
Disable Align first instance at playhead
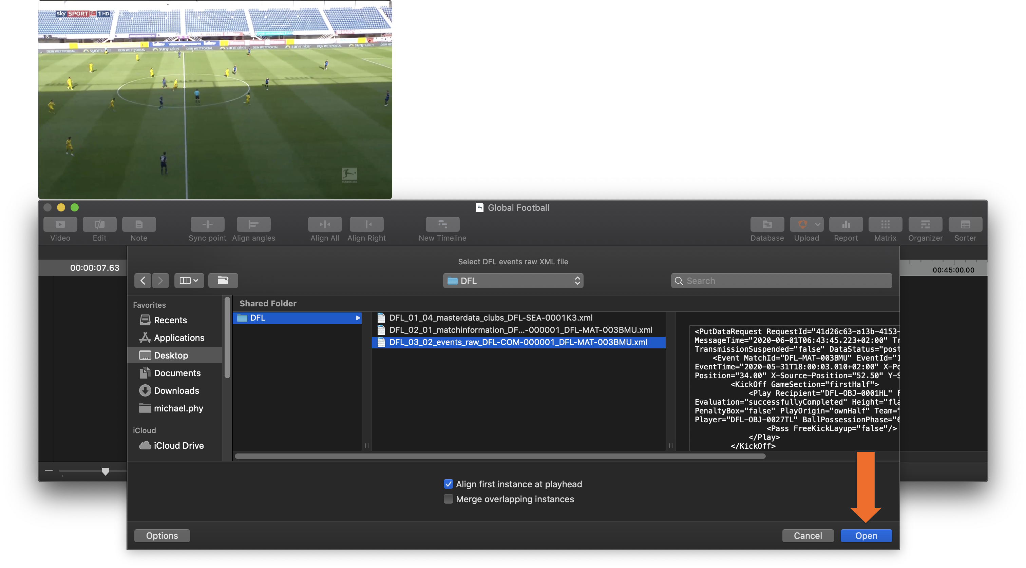[x=449, y=484]
